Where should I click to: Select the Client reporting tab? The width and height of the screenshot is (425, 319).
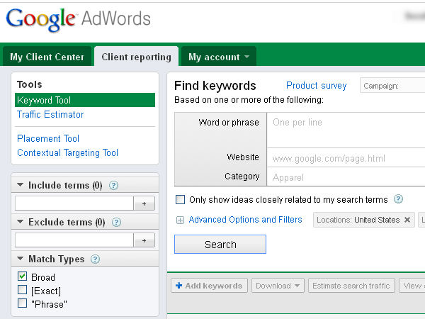click(136, 57)
